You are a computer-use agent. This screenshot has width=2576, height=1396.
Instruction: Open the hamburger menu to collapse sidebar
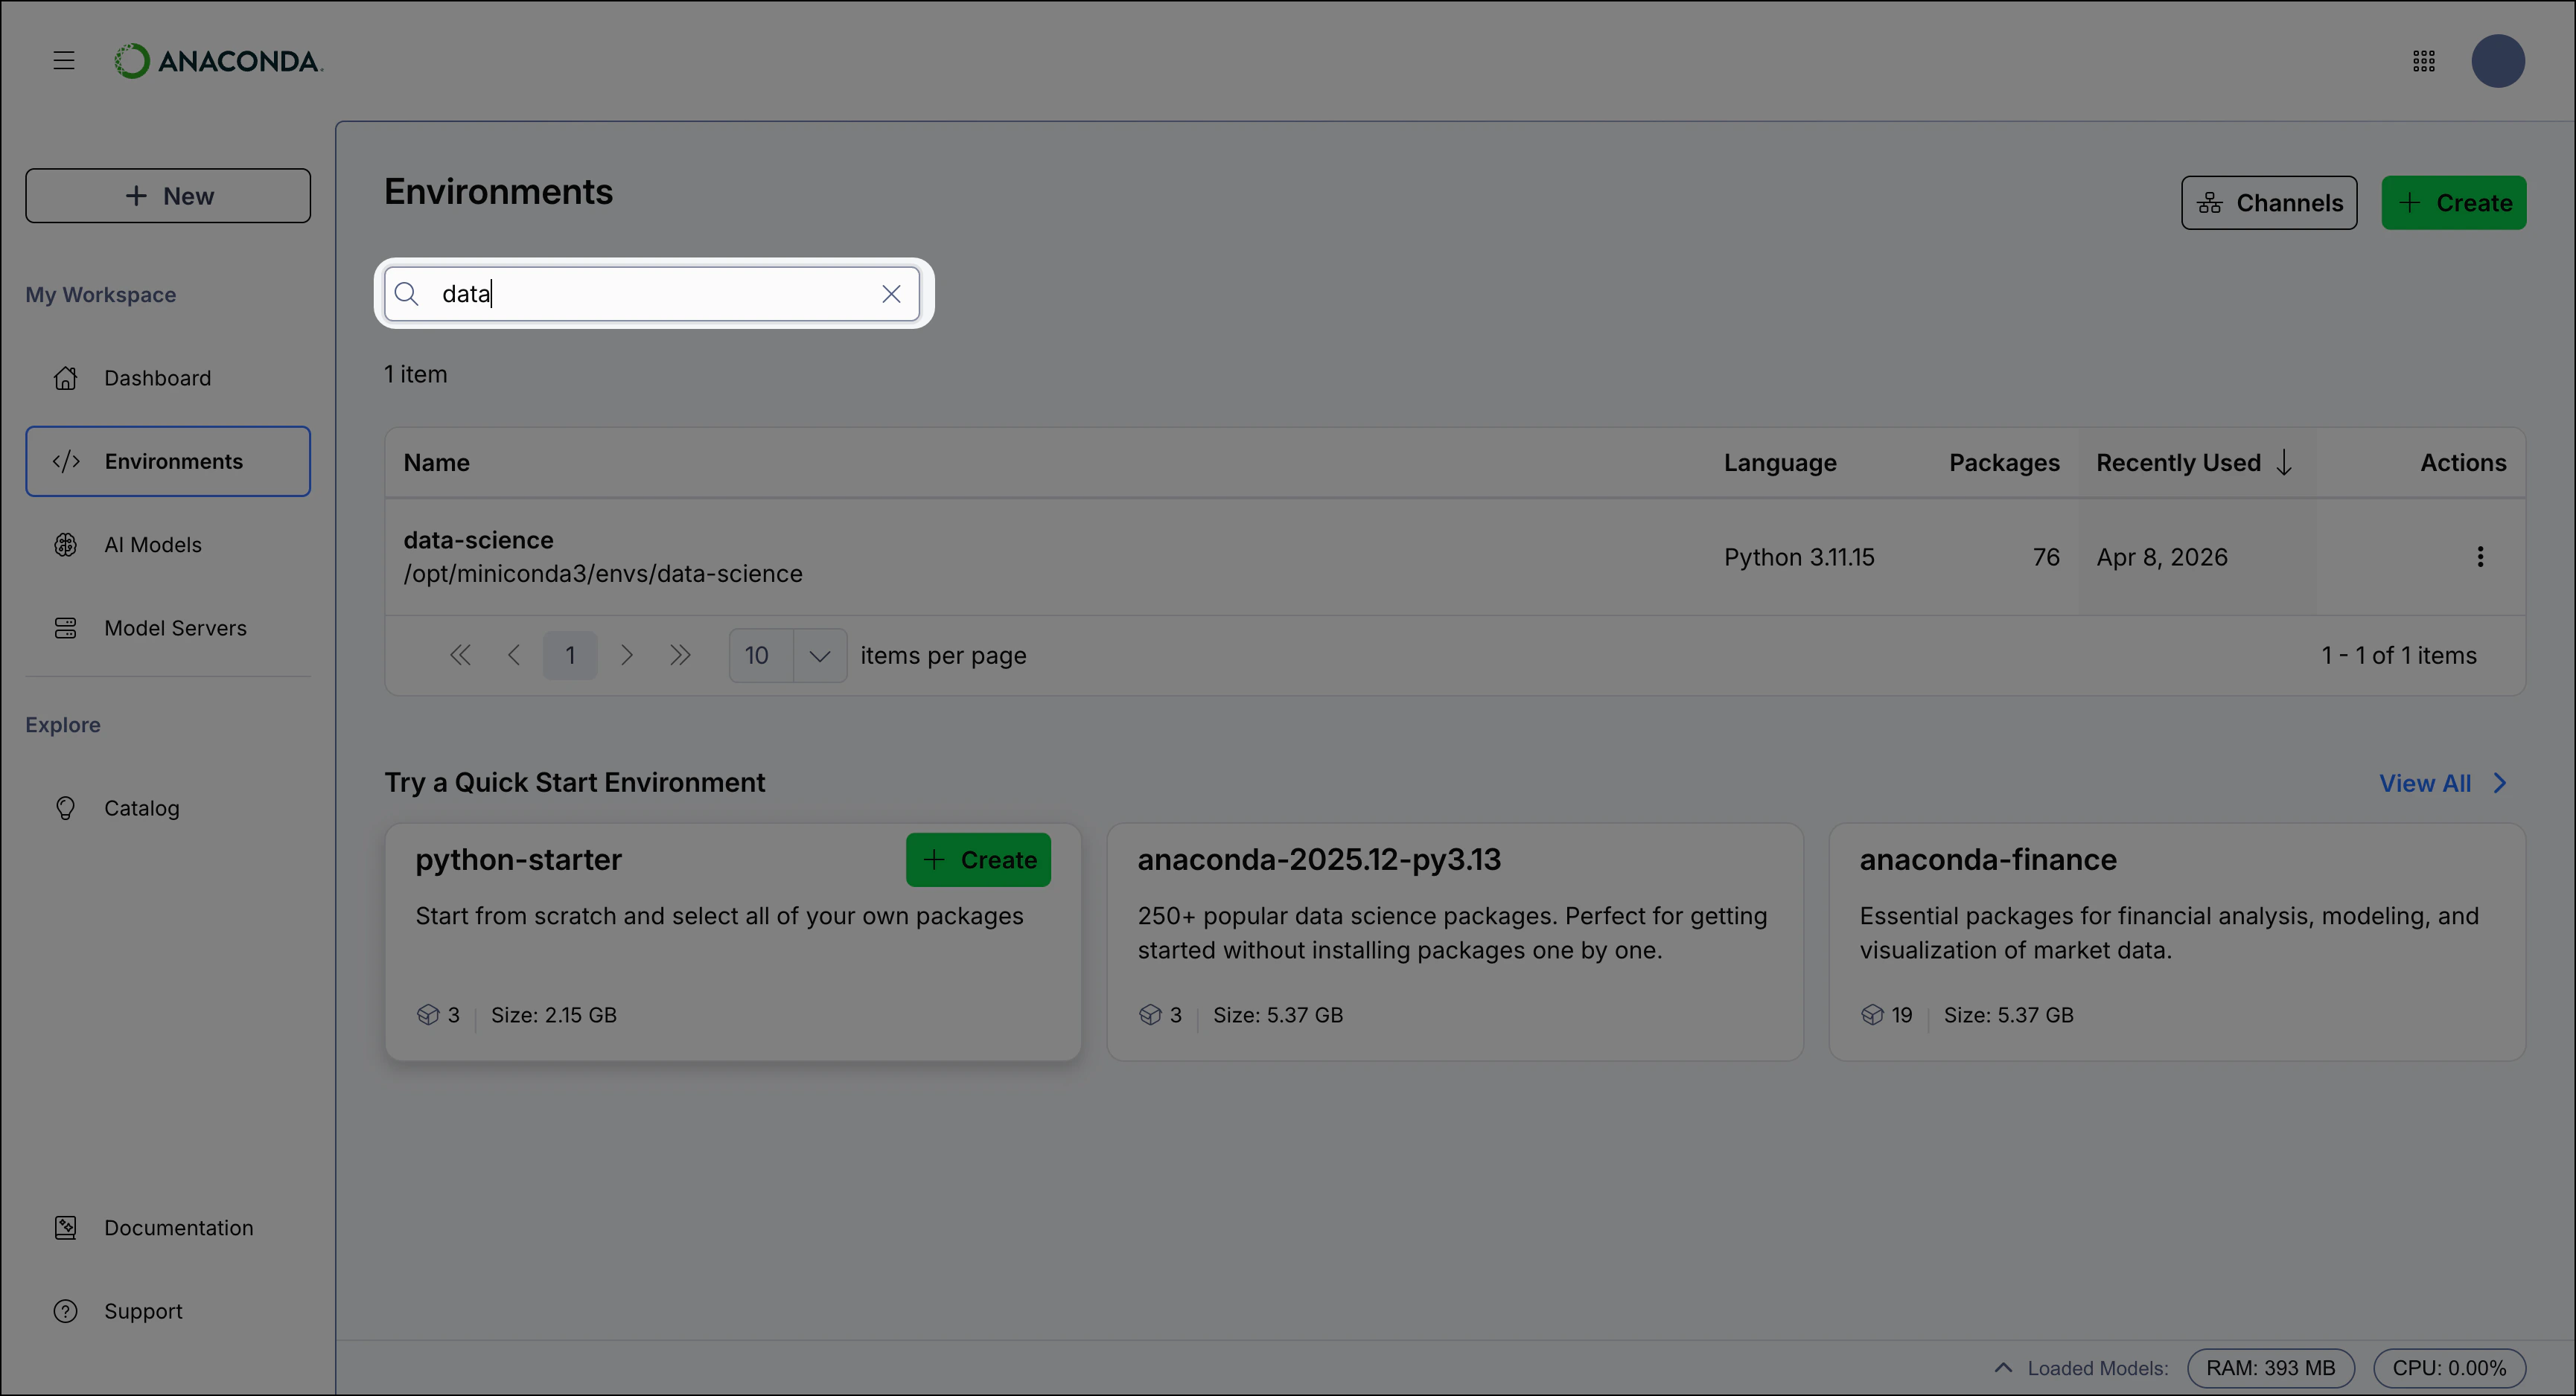63,60
